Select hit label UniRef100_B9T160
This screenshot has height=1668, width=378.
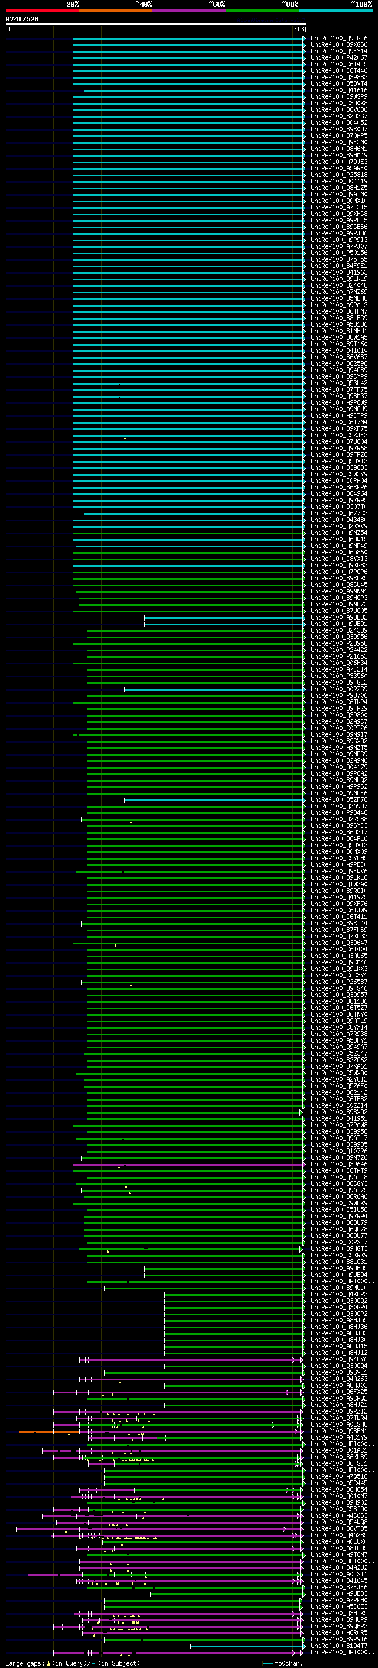click(339, 344)
